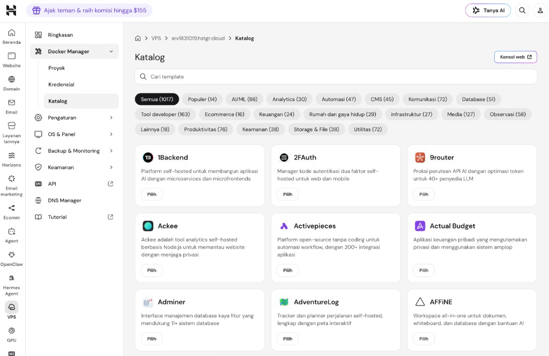Filter by Keuangan (24)
The height and width of the screenshot is (356, 549).
coord(277,114)
